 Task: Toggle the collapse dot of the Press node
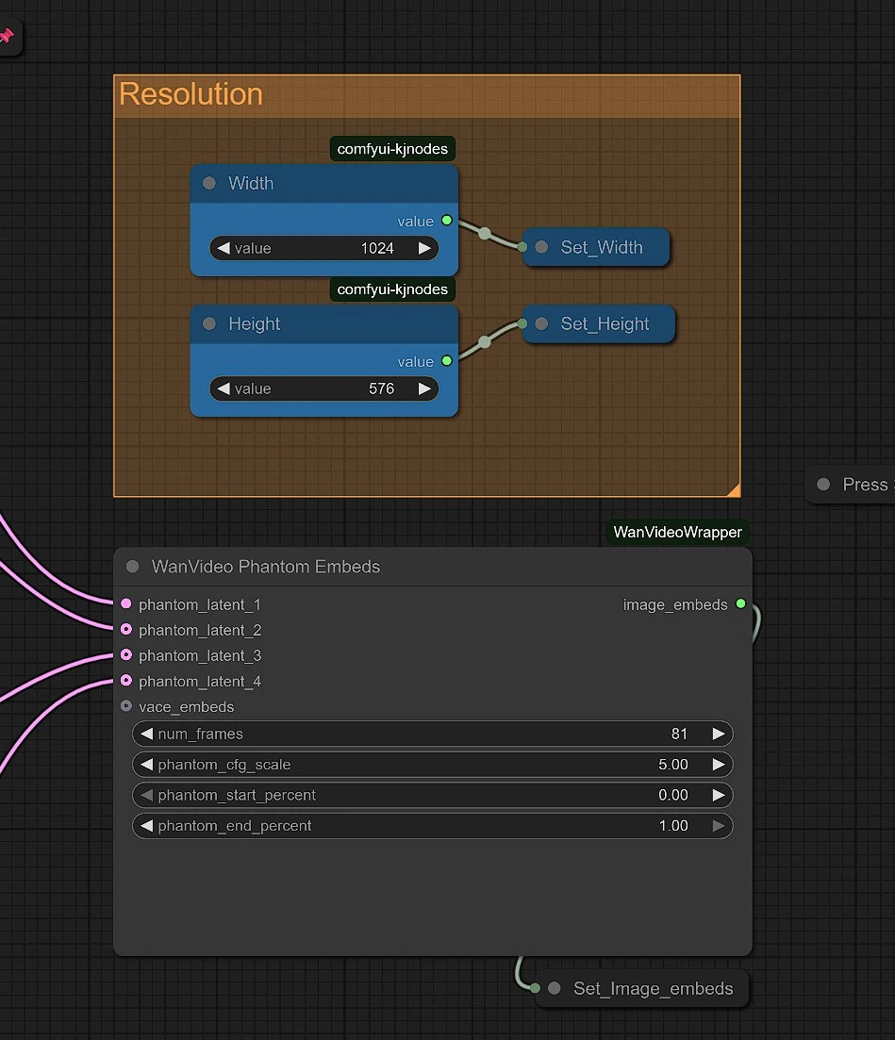(823, 485)
